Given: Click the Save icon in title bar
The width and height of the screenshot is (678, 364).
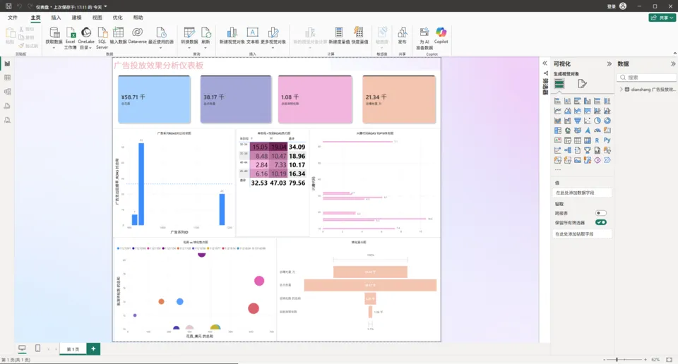Looking at the screenshot, I should coord(8,6).
